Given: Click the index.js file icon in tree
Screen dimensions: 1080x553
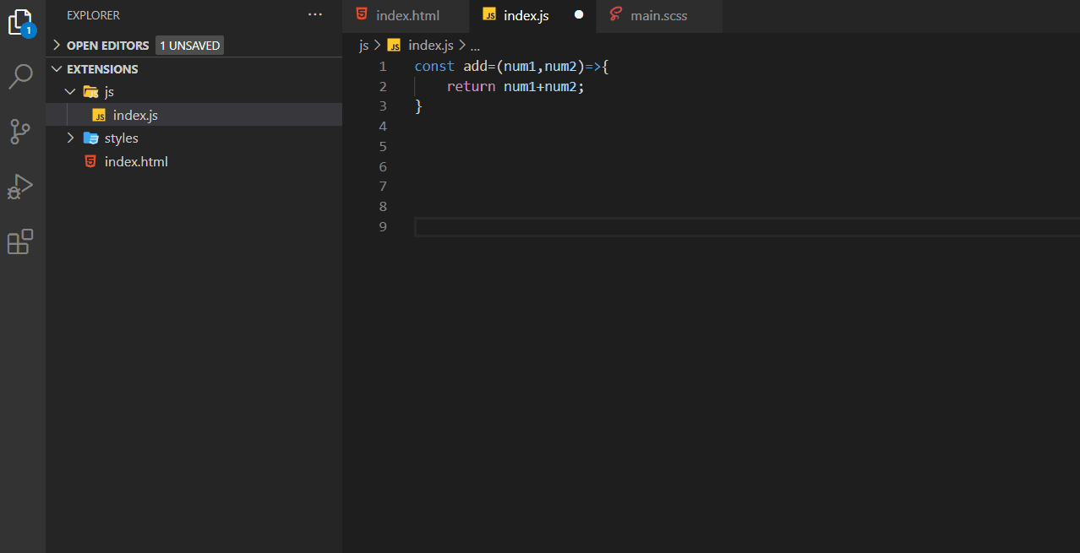Looking at the screenshot, I should pyautogui.click(x=99, y=114).
